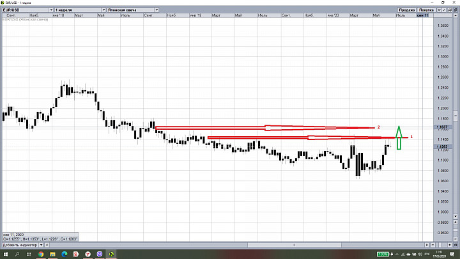The image size is (460, 259).
Task: Open Google Chrome from taskbar
Action: [41, 254]
